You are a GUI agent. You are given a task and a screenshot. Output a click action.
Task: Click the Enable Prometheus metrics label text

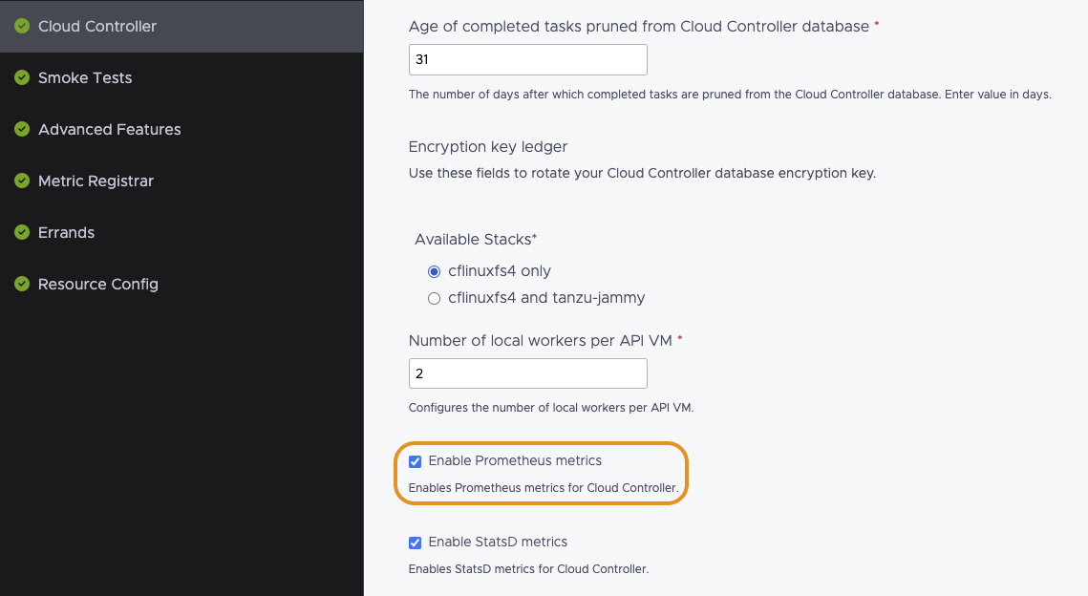click(515, 461)
